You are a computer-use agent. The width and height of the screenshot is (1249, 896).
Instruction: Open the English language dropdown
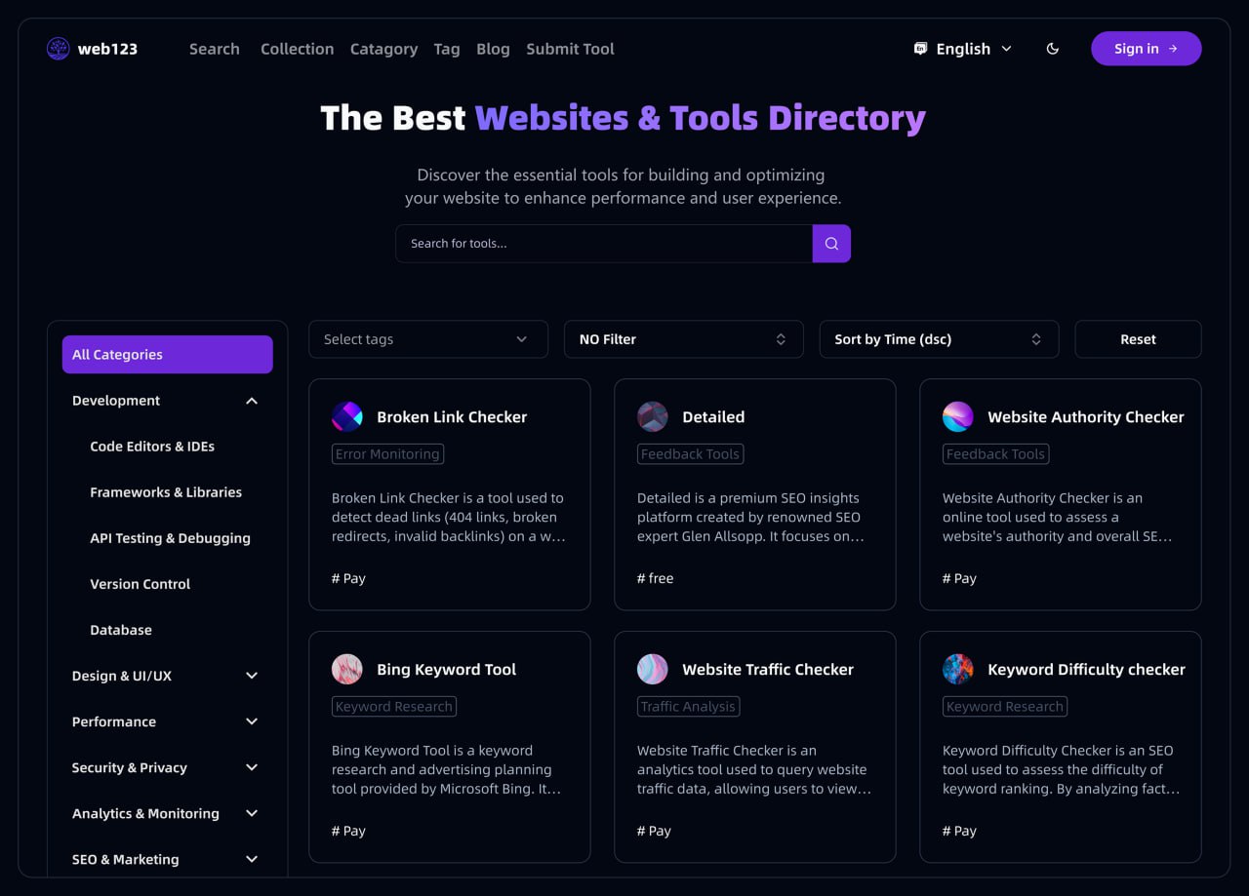pyautogui.click(x=963, y=49)
